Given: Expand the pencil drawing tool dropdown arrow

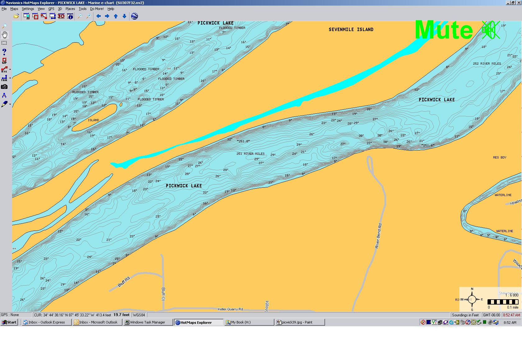Looking at the screenshot, I should click(x=10, y=104).
